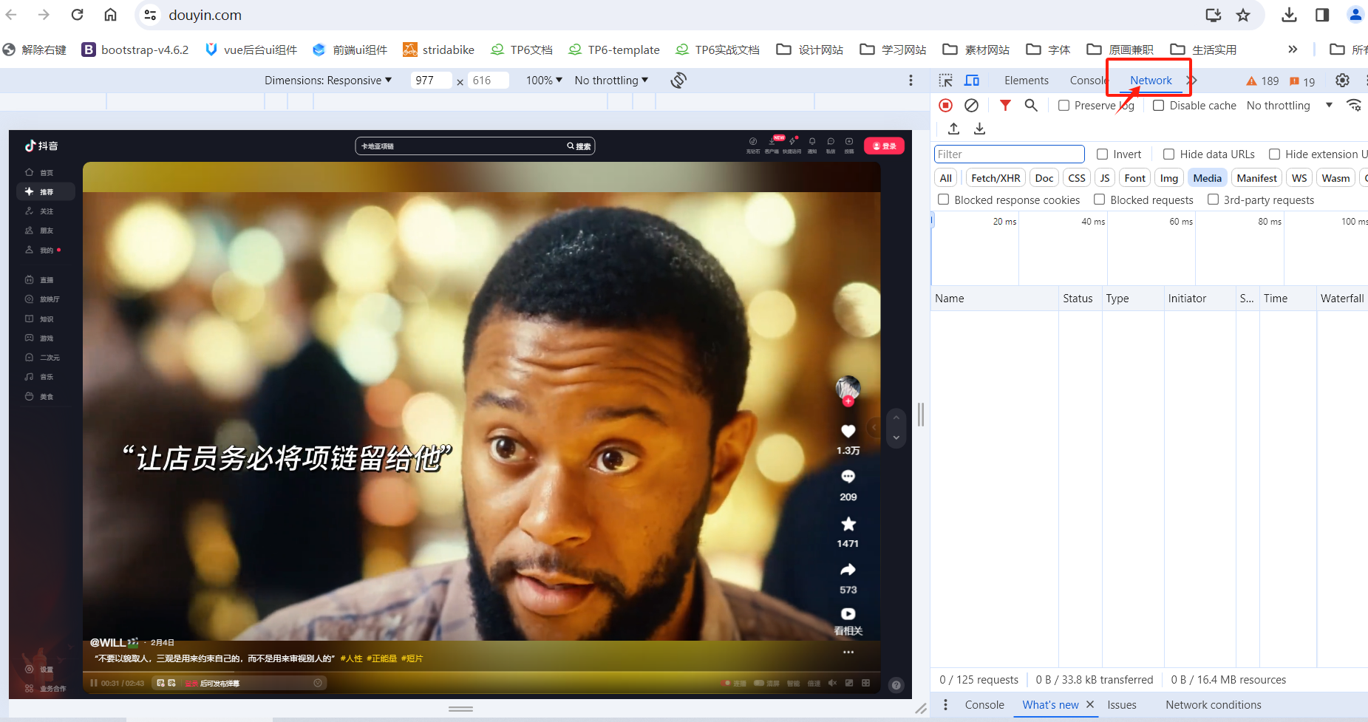
Task: Open browser downloads icon
Action: (1289, 15)
